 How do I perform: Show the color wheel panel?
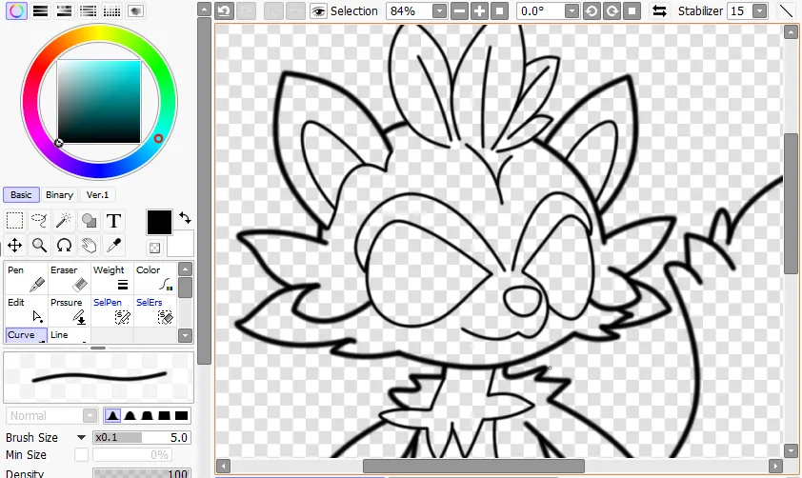tap(16, 10)
